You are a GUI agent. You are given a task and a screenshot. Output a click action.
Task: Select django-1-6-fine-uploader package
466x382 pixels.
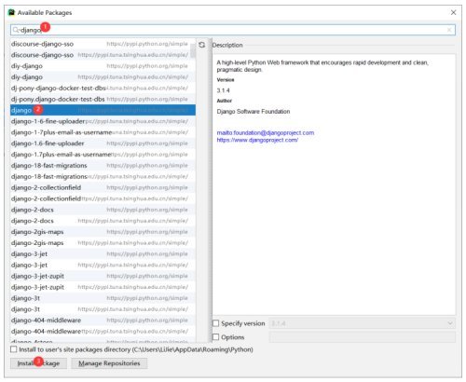tap(103, 121)
